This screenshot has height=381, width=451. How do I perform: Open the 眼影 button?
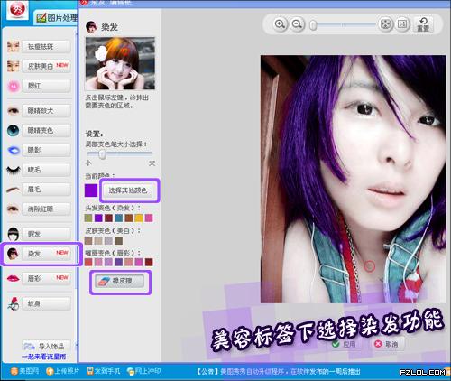(46, 150)
